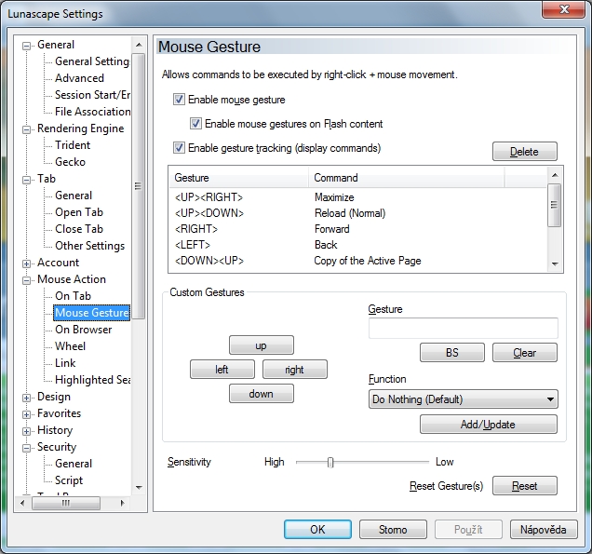Reset gestures with Reset button
The height and width of the screenshot is (554, 592).
pyautogui.click(x=524, y=486)
